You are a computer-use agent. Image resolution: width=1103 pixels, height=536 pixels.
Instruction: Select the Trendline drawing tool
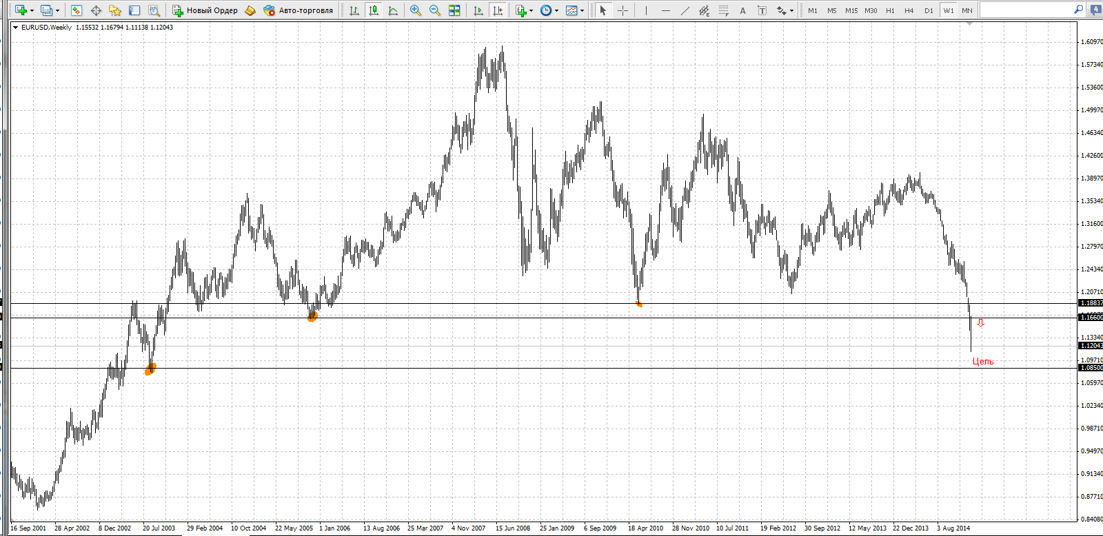coord(685,10)
